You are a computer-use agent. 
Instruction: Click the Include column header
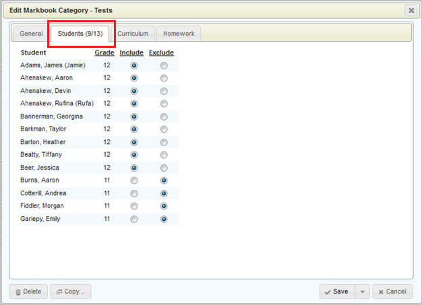tap(131, 53)
